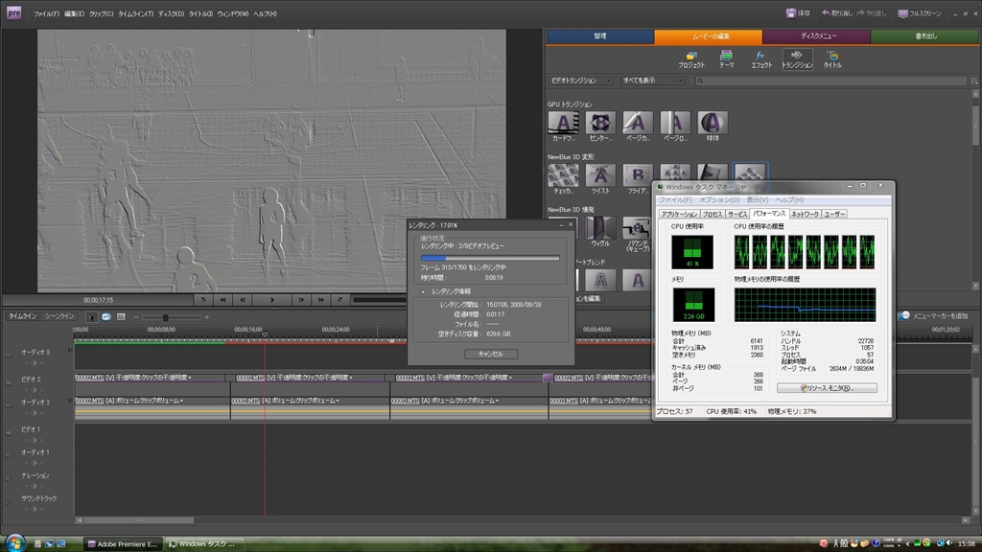Open the ネットワーク tab in Task Manager
Viewport: 982px width, 552px height.
[x=805, y=214]
